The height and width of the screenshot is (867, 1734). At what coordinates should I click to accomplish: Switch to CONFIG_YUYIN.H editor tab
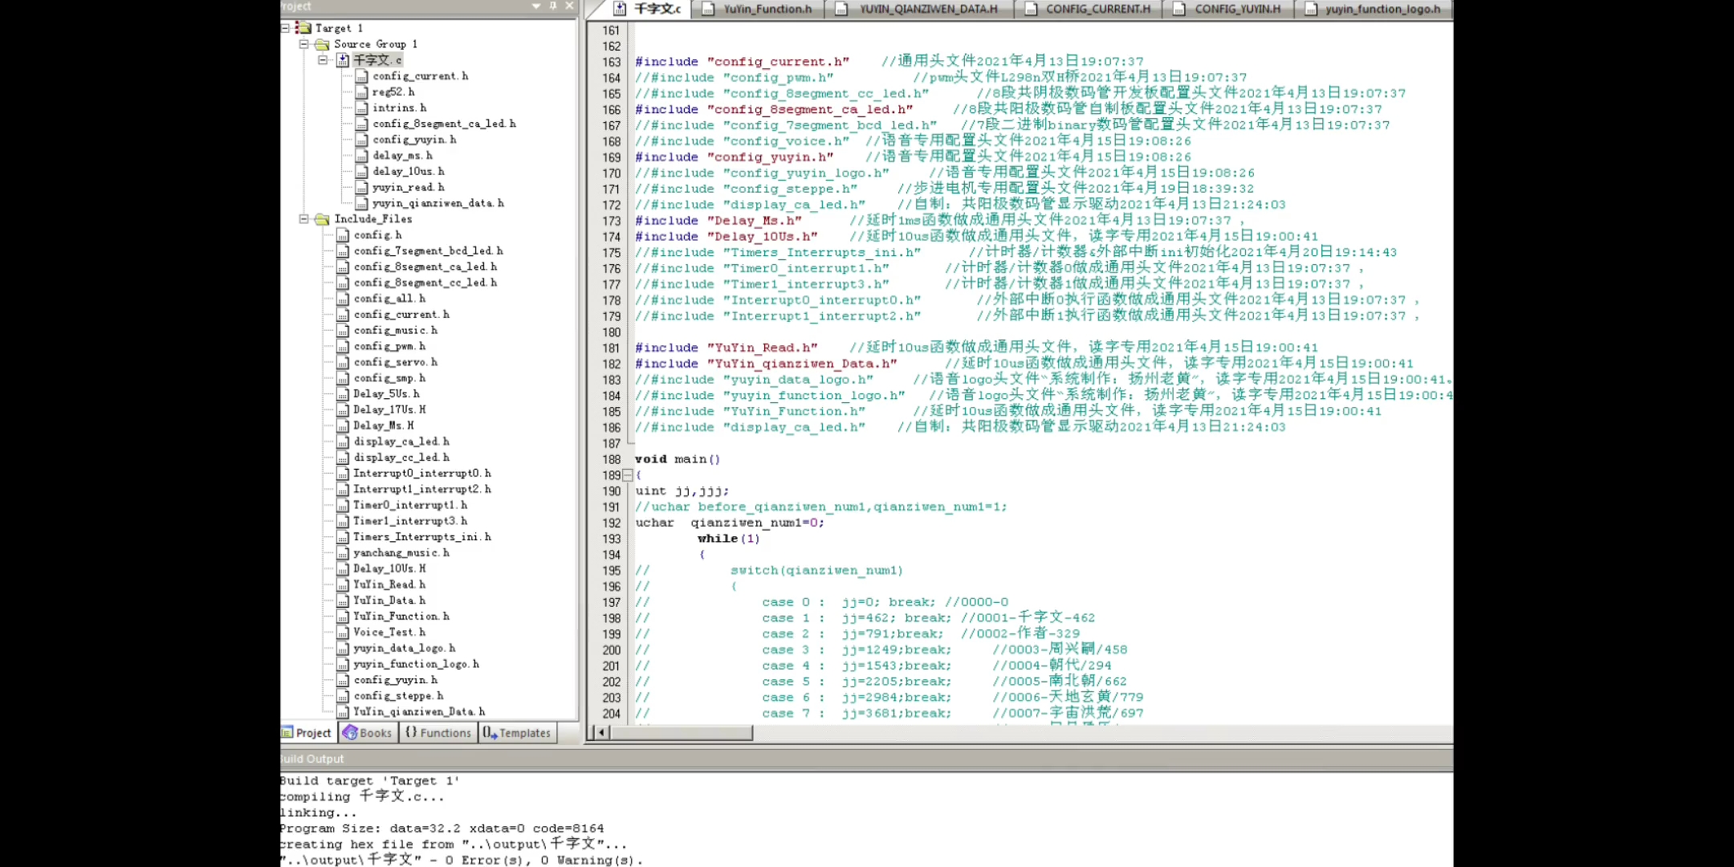click(x=1237, y=9)
